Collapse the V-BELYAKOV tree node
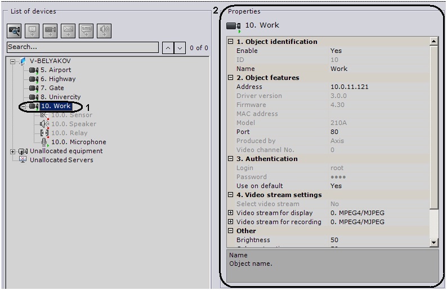447x290 pixels. click(12, 61)
